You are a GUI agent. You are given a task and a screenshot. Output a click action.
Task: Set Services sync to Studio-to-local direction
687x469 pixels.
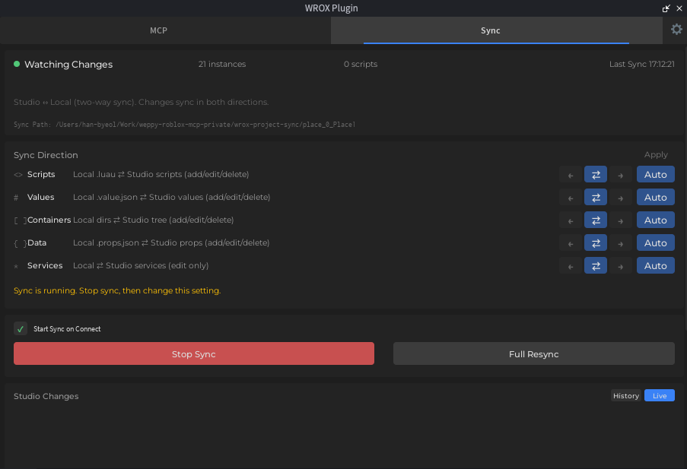[570, 265]
